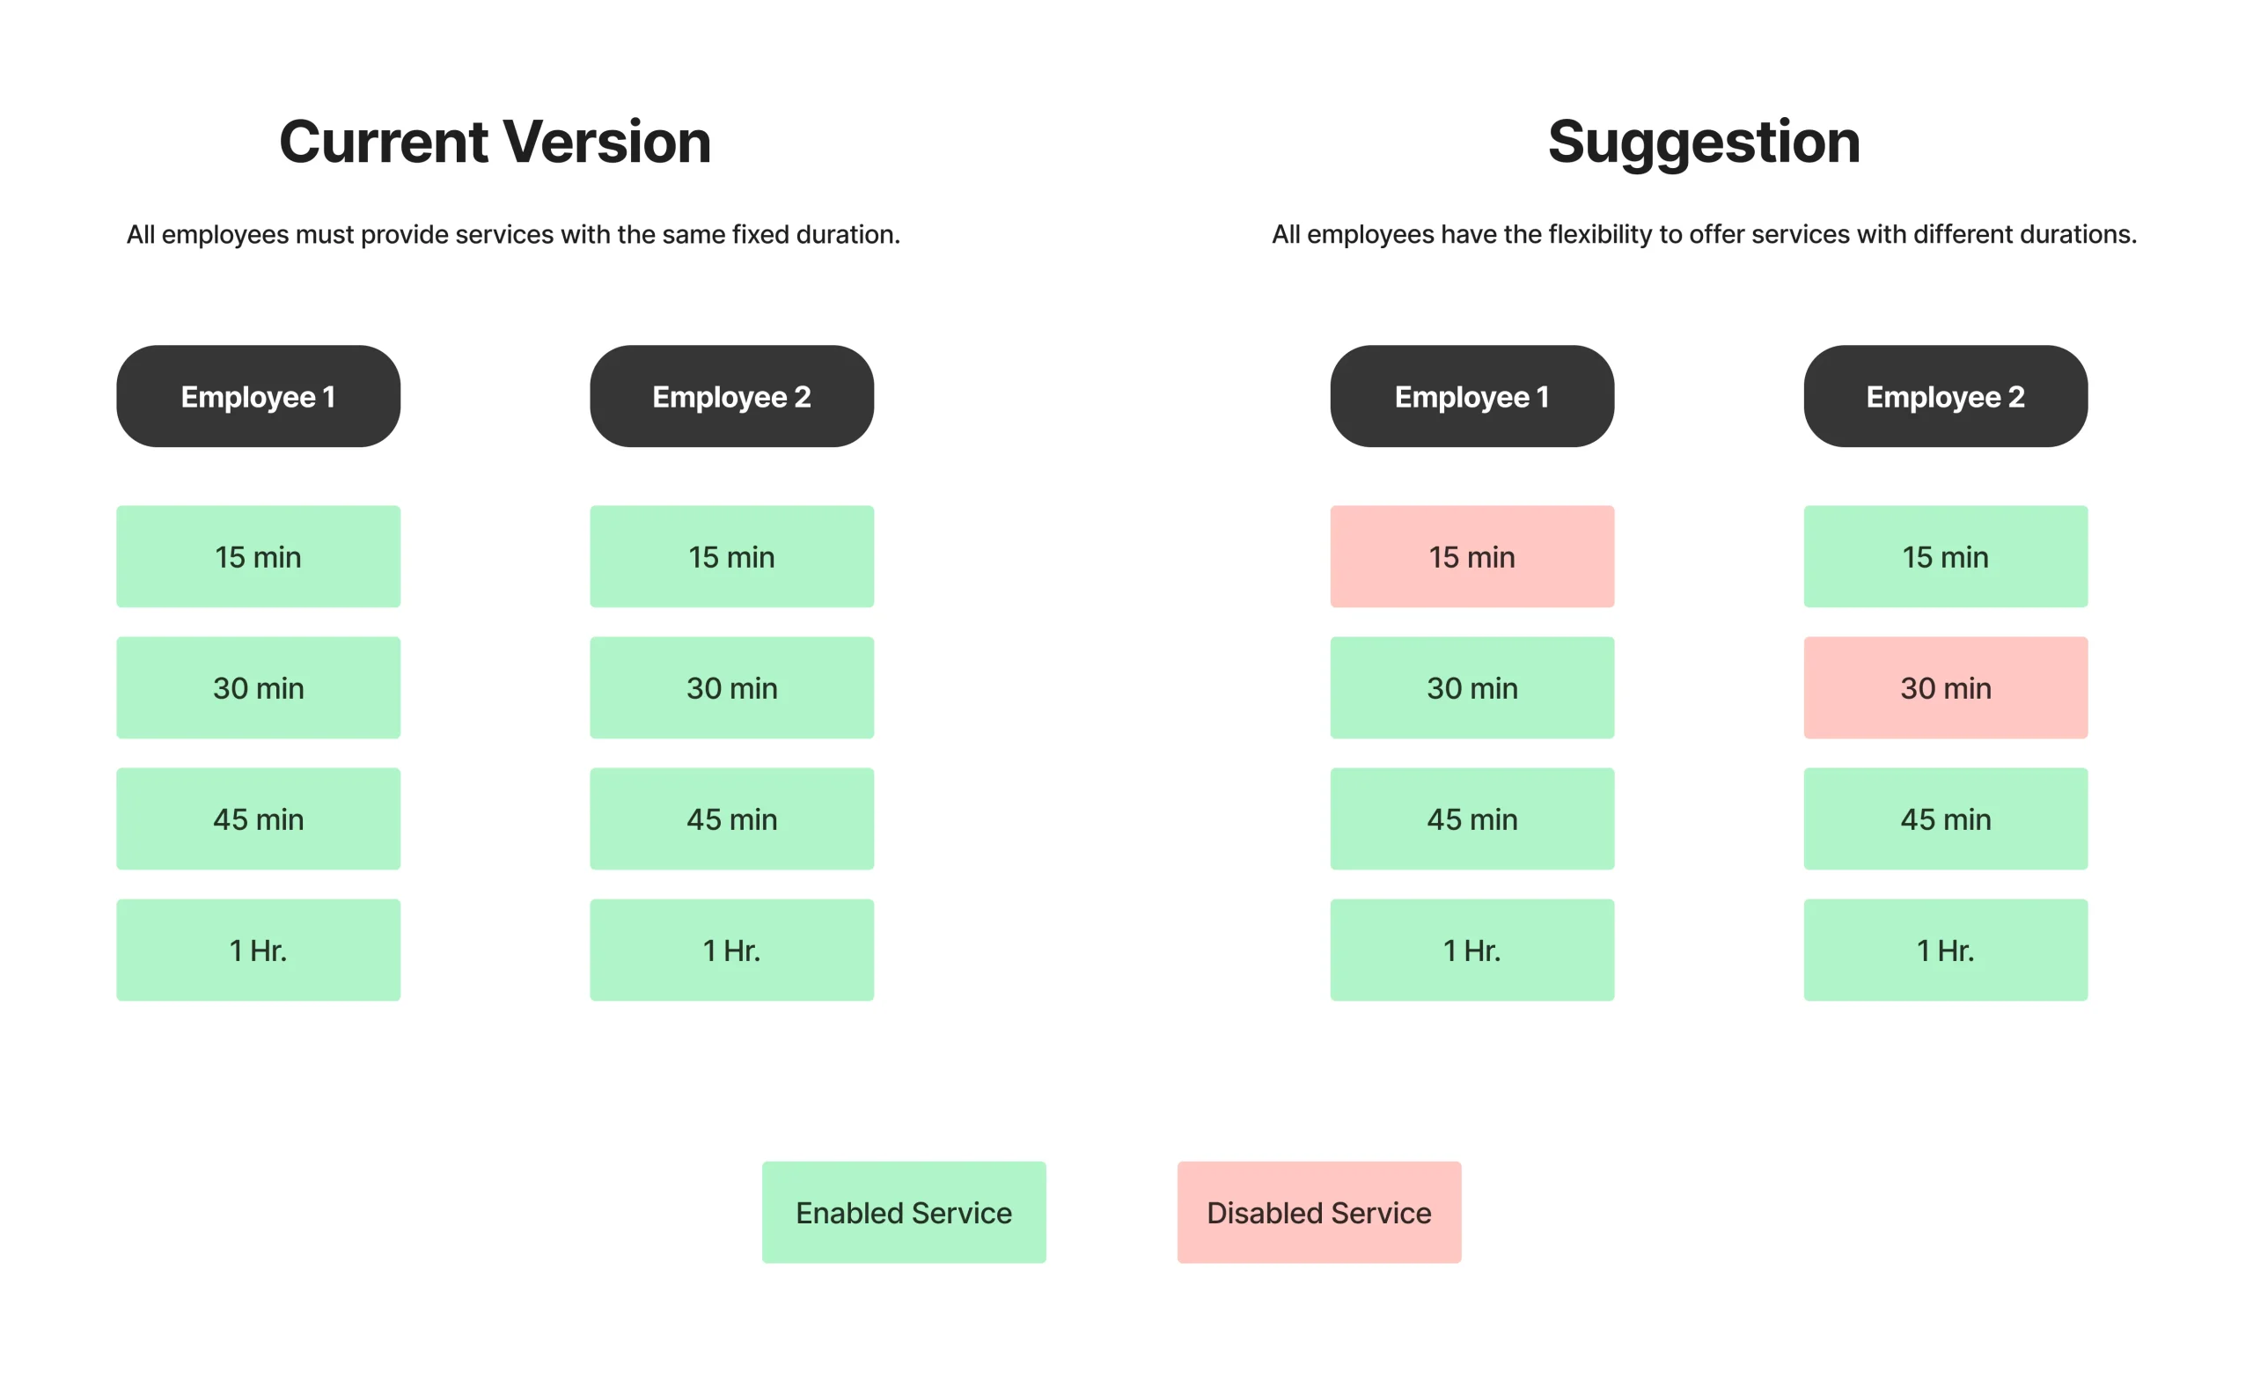Click the Suggestion heading

coord(1704,142)
